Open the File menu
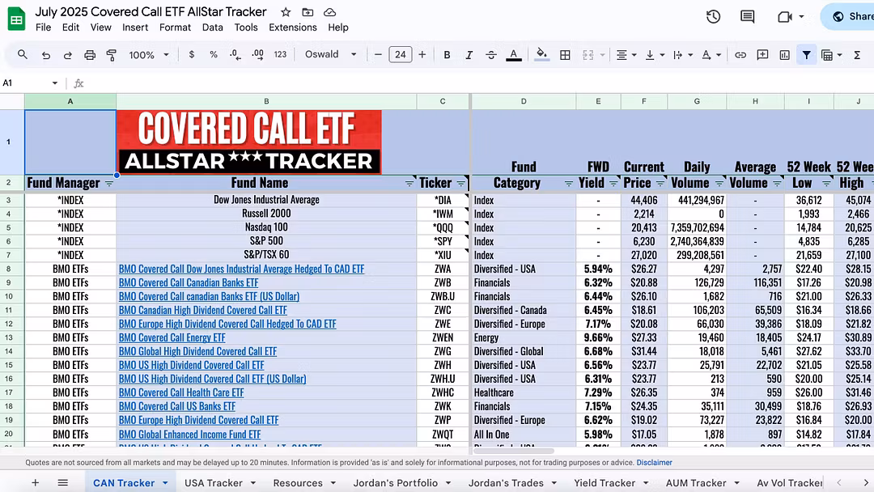The image size is (874, 492). [x=43, y=28]
